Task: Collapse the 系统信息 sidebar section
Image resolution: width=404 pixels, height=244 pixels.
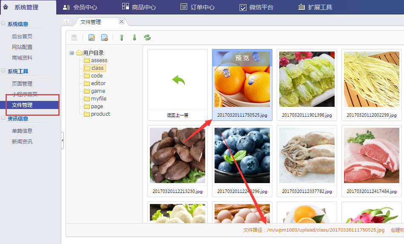Action: click(x=3, y=24)
